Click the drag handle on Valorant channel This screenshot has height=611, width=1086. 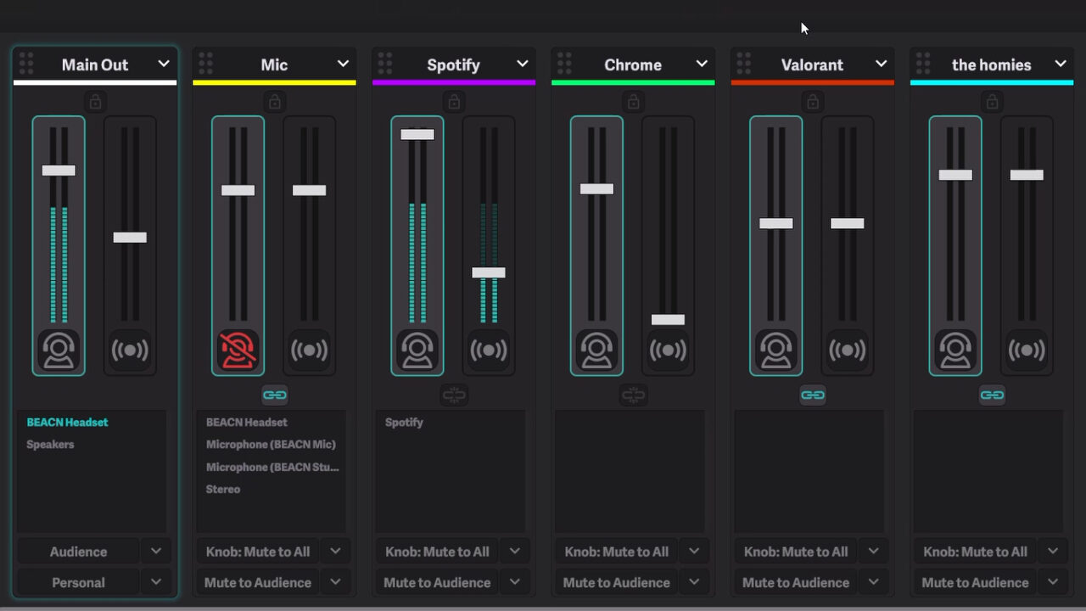point(744,64)
